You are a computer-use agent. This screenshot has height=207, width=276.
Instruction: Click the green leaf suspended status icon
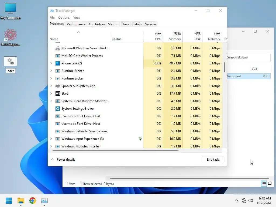pyautogui.click(x=140, y=139)
